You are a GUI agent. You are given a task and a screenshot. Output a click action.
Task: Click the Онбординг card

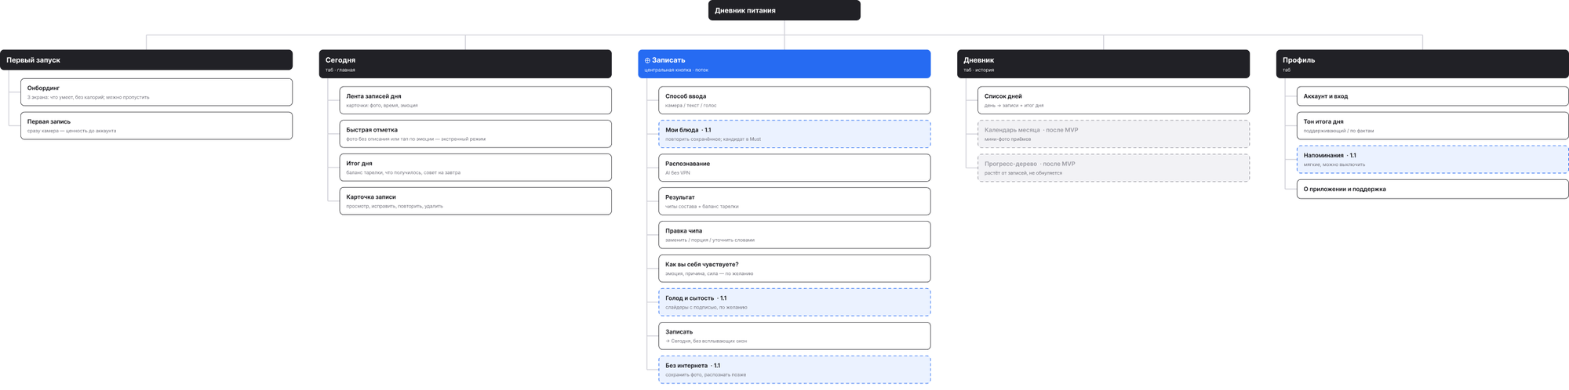click(x=156, y=92)
